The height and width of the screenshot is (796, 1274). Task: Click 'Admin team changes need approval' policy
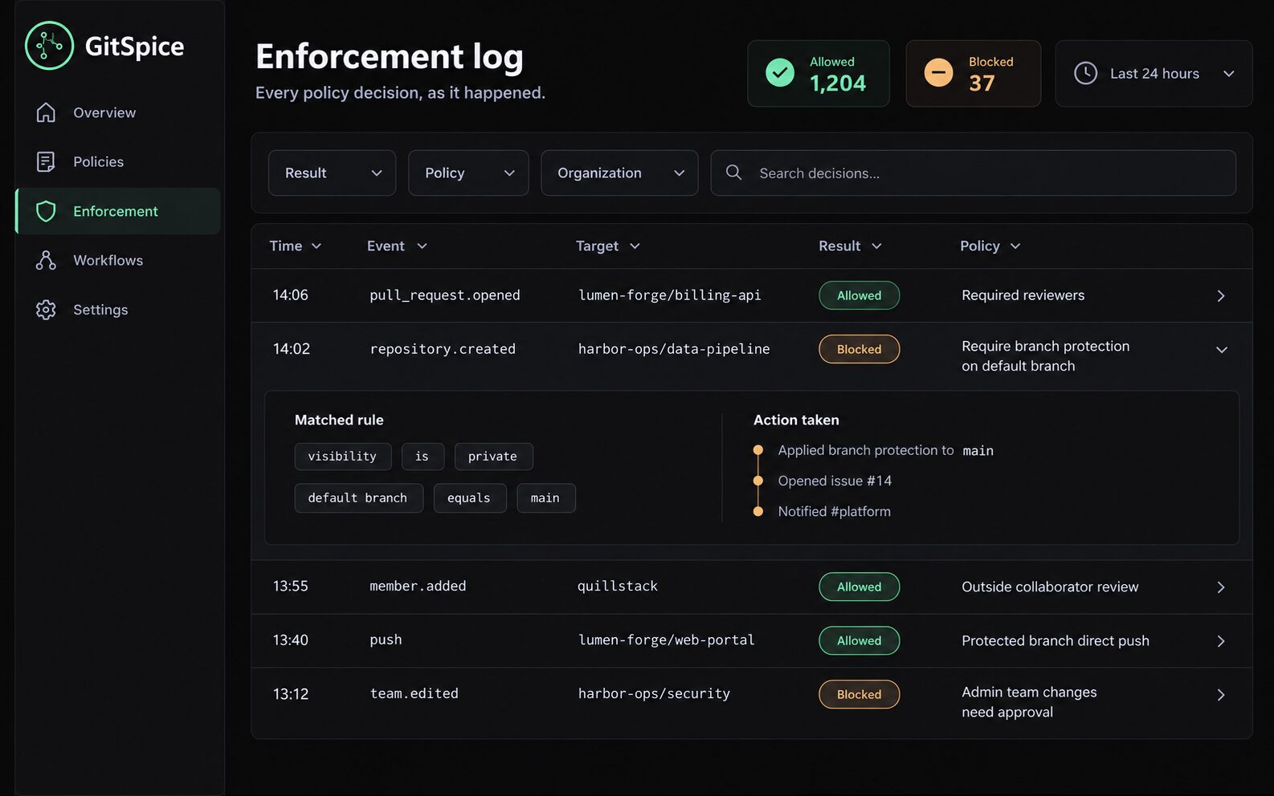pos(1029,702)
